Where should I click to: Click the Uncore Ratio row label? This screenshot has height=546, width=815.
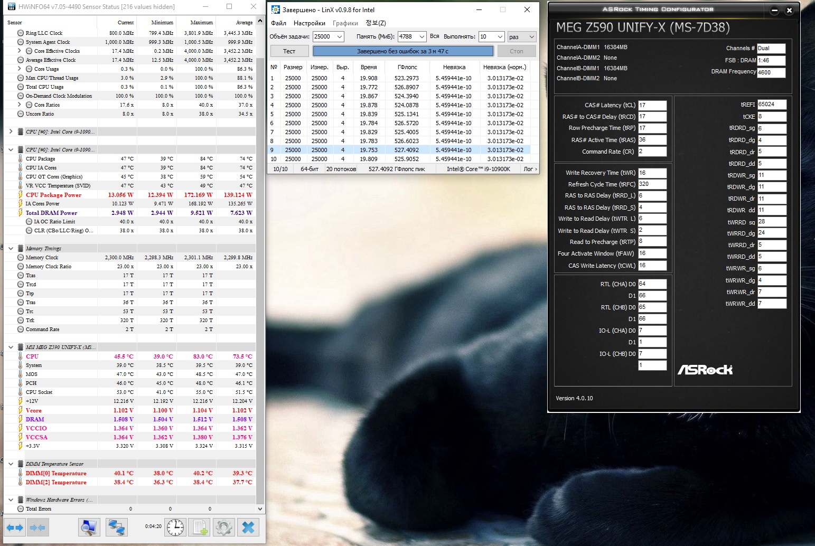40,114
